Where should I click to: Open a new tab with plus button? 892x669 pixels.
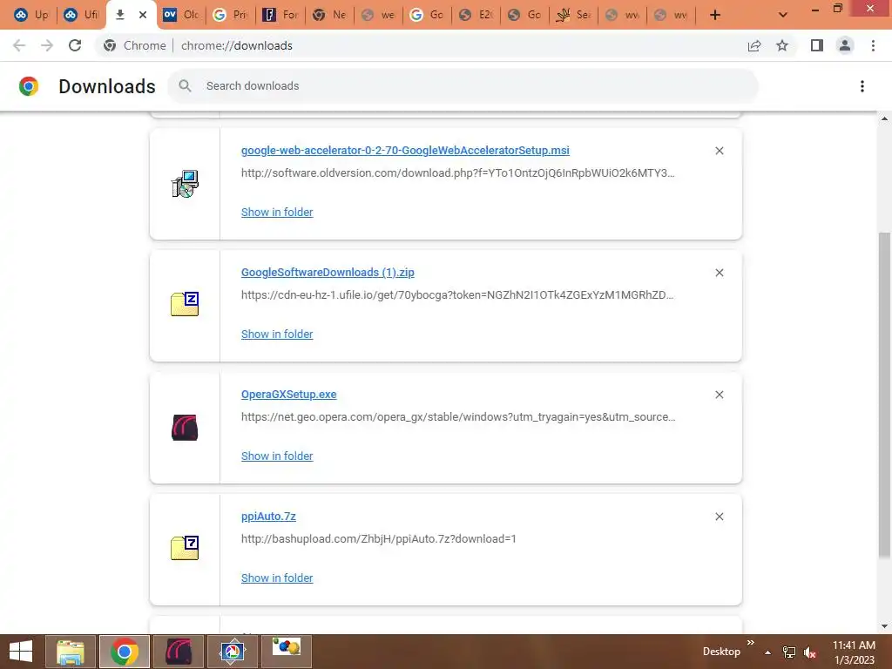pyautogui.click(x=715, y=15)
